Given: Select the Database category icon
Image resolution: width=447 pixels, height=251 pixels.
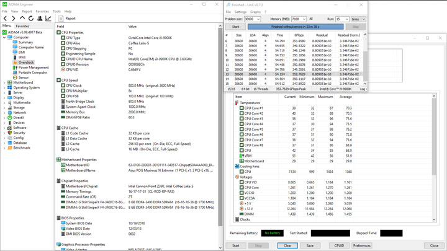Looking at the screenshot, I should (10, 143).
